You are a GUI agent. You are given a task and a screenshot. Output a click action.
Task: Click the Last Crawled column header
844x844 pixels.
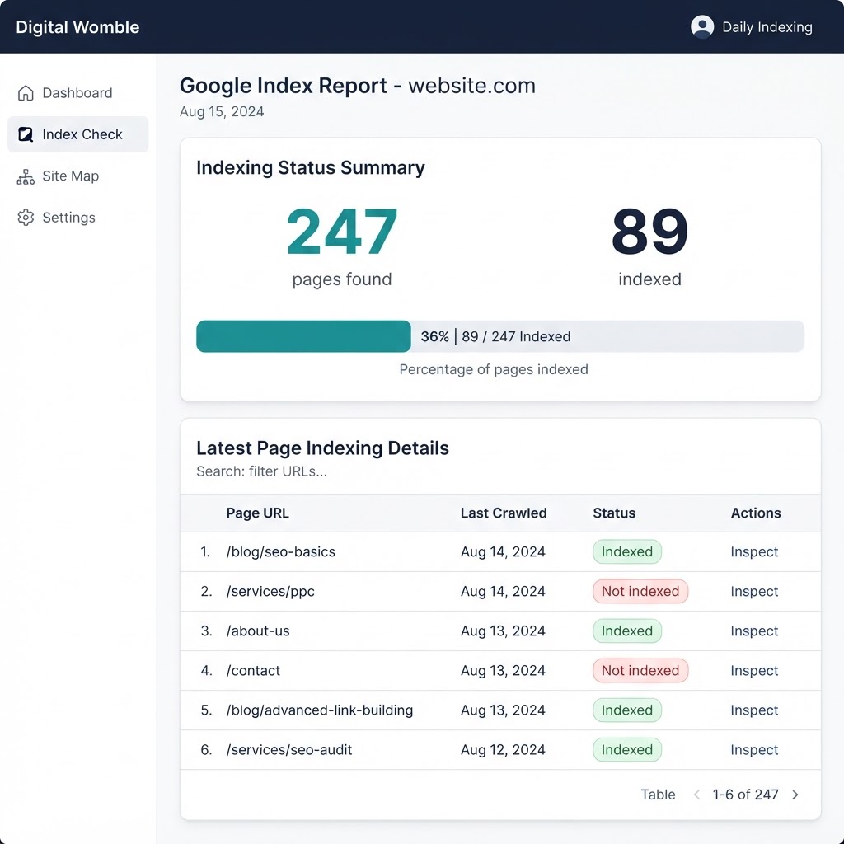504,513
